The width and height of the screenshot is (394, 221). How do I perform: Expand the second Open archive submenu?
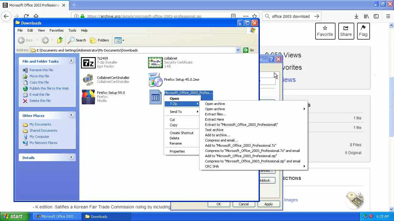253,109
